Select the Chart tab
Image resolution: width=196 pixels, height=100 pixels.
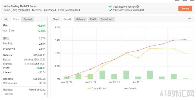[56, 19]
